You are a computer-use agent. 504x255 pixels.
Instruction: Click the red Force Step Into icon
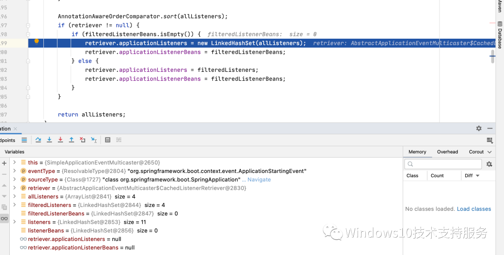(x=60, y=140)
